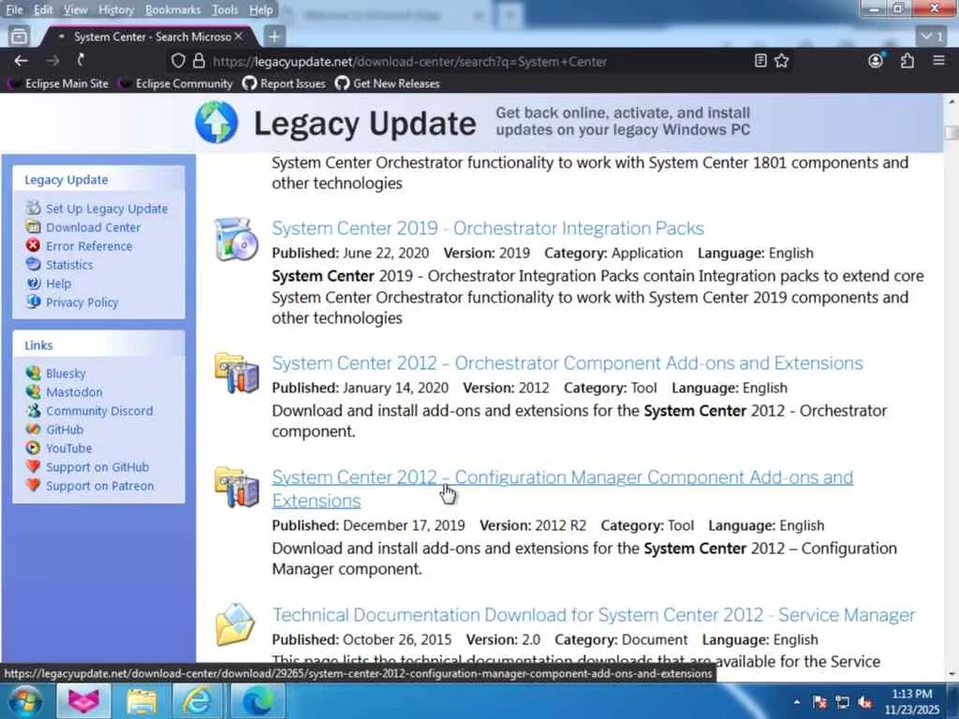Open the account profile icon
This screenshot has width=959, height=719.
click(876, 61)
